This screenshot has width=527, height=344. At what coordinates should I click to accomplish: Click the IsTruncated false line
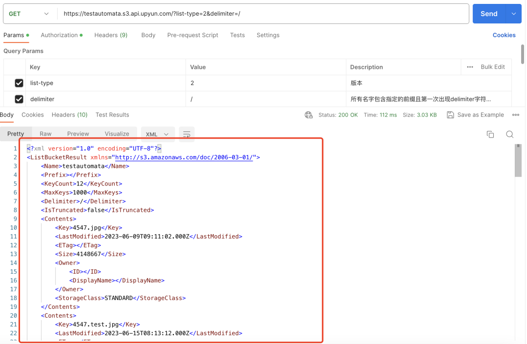(98, 210)
